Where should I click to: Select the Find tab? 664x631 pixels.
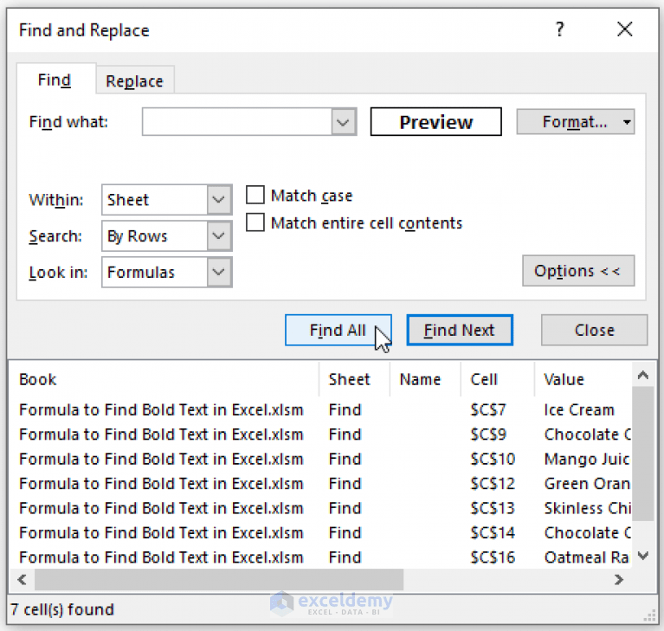[55, 80]
